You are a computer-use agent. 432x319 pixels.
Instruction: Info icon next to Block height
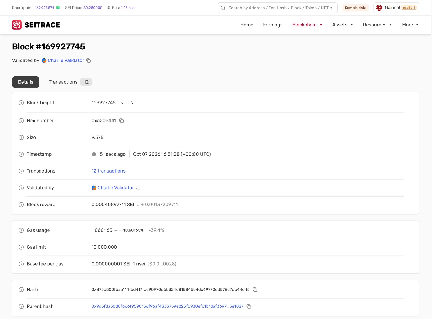click(21, 103)
